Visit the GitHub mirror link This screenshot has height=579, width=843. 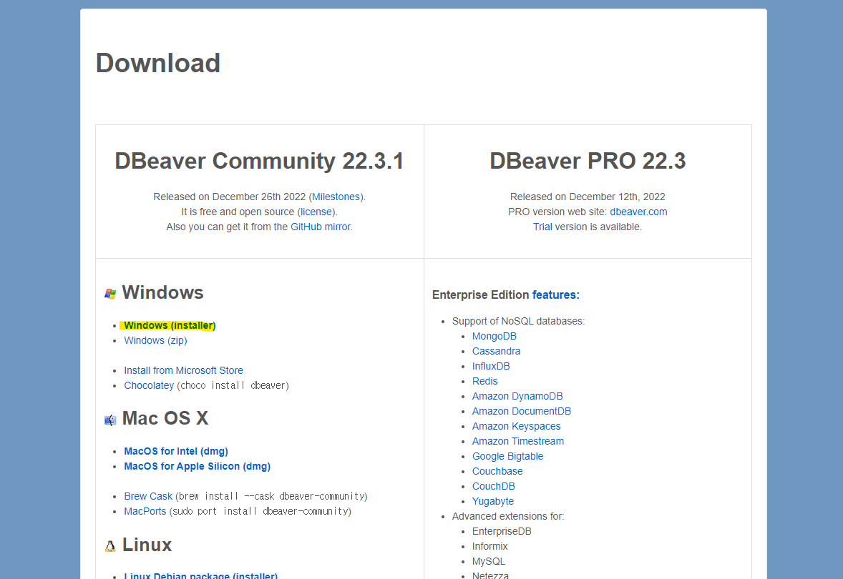pos(321,227)
